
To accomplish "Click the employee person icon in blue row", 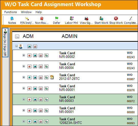I will (21, 47).
